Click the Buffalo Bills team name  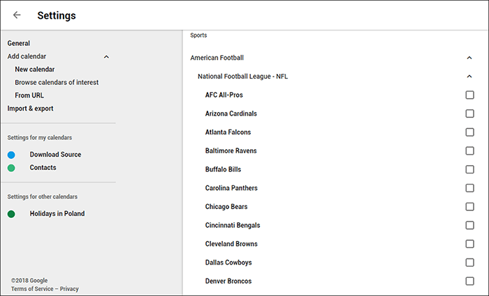coord(224,169)
